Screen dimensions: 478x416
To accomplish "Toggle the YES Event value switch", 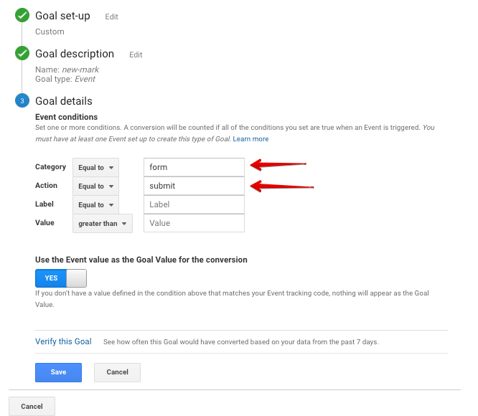I will click(x=61, y=278).
